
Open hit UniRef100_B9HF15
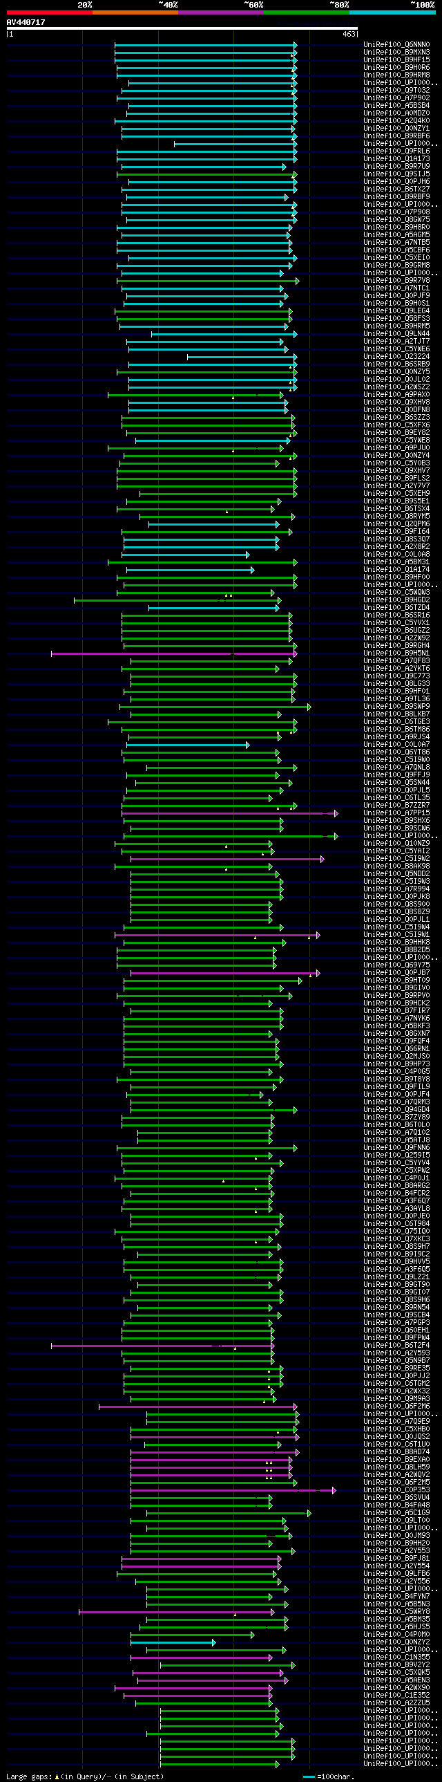[396, 60]
